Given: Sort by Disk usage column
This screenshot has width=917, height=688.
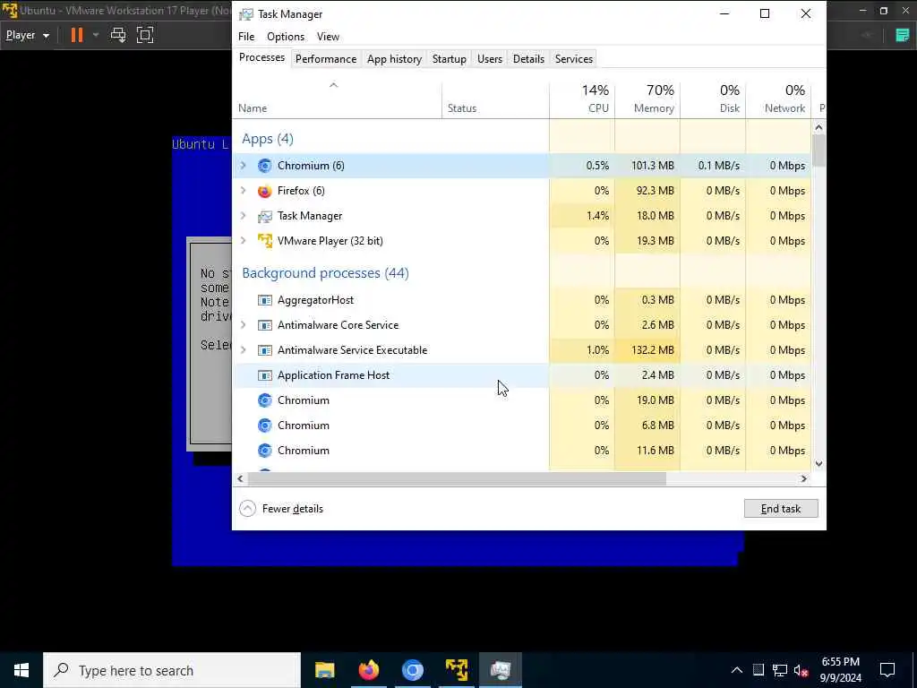Looking at the screenshot, I should (x=713, y=99).
